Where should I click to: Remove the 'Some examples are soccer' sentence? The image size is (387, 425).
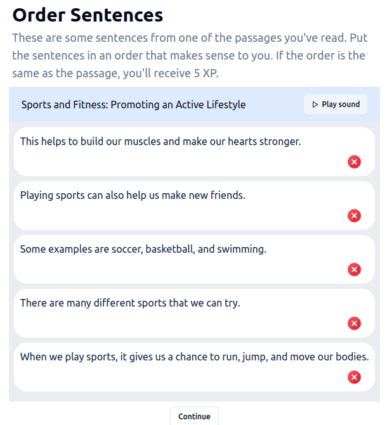click(x=354, y=269)
